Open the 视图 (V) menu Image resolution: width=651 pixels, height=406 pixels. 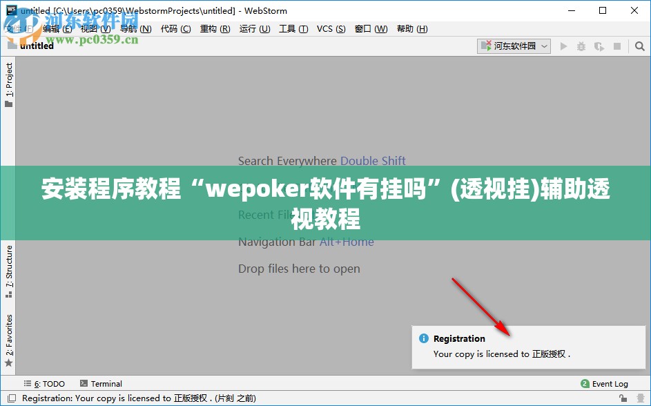click(x=95, y=28)
